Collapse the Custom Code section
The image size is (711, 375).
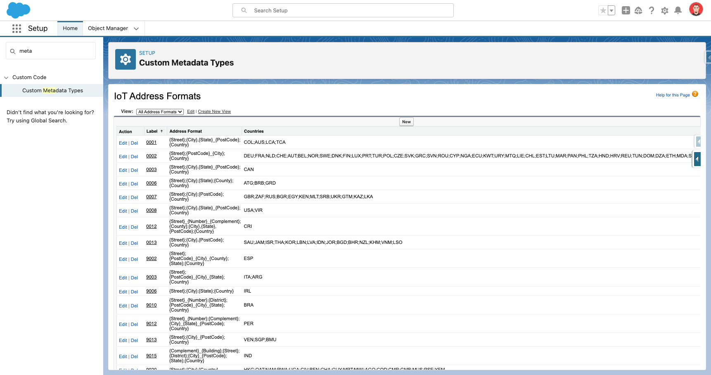[x=6, y=77]
